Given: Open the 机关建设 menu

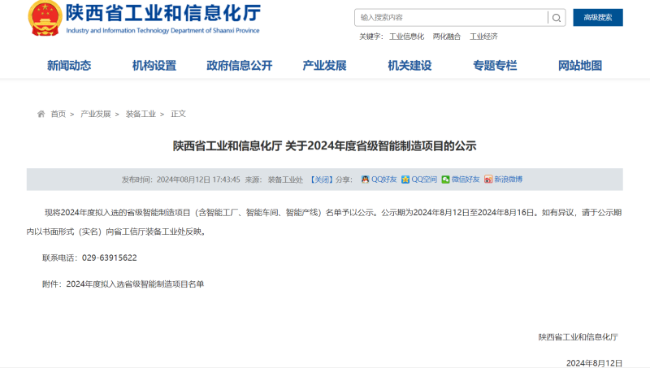Looking at the screenshot, I should pyautogui.click(x=409, y=66).
